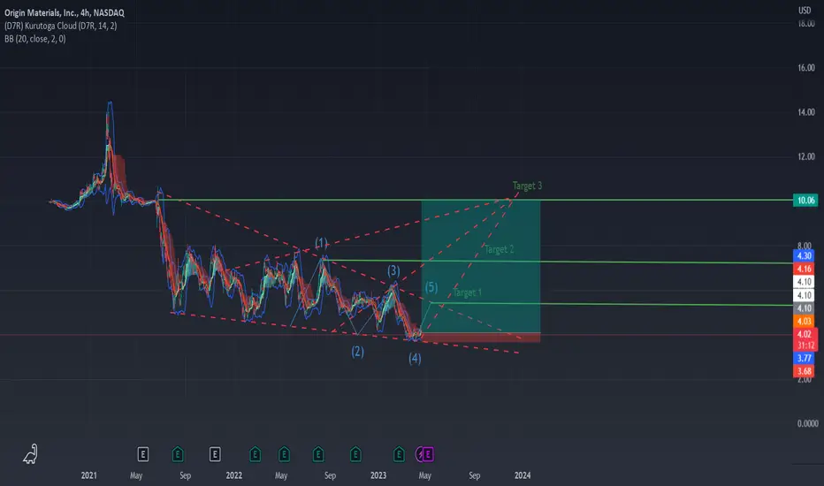Screen dimensions: 824x486
Task: Open the Origin Materials symbol title
Action: [65, 12]
